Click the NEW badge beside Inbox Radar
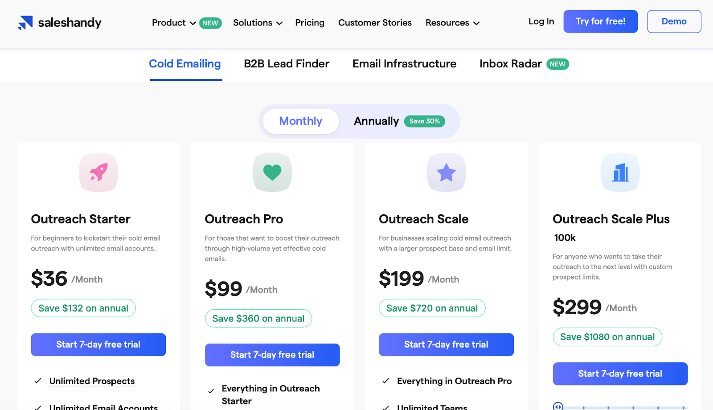713x410 pixels. click(557, 64)
